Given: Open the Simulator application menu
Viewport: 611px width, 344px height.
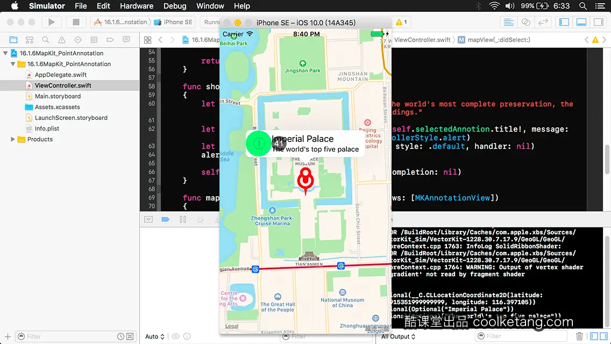Looking at the screenshot, I should pos(47,6).
